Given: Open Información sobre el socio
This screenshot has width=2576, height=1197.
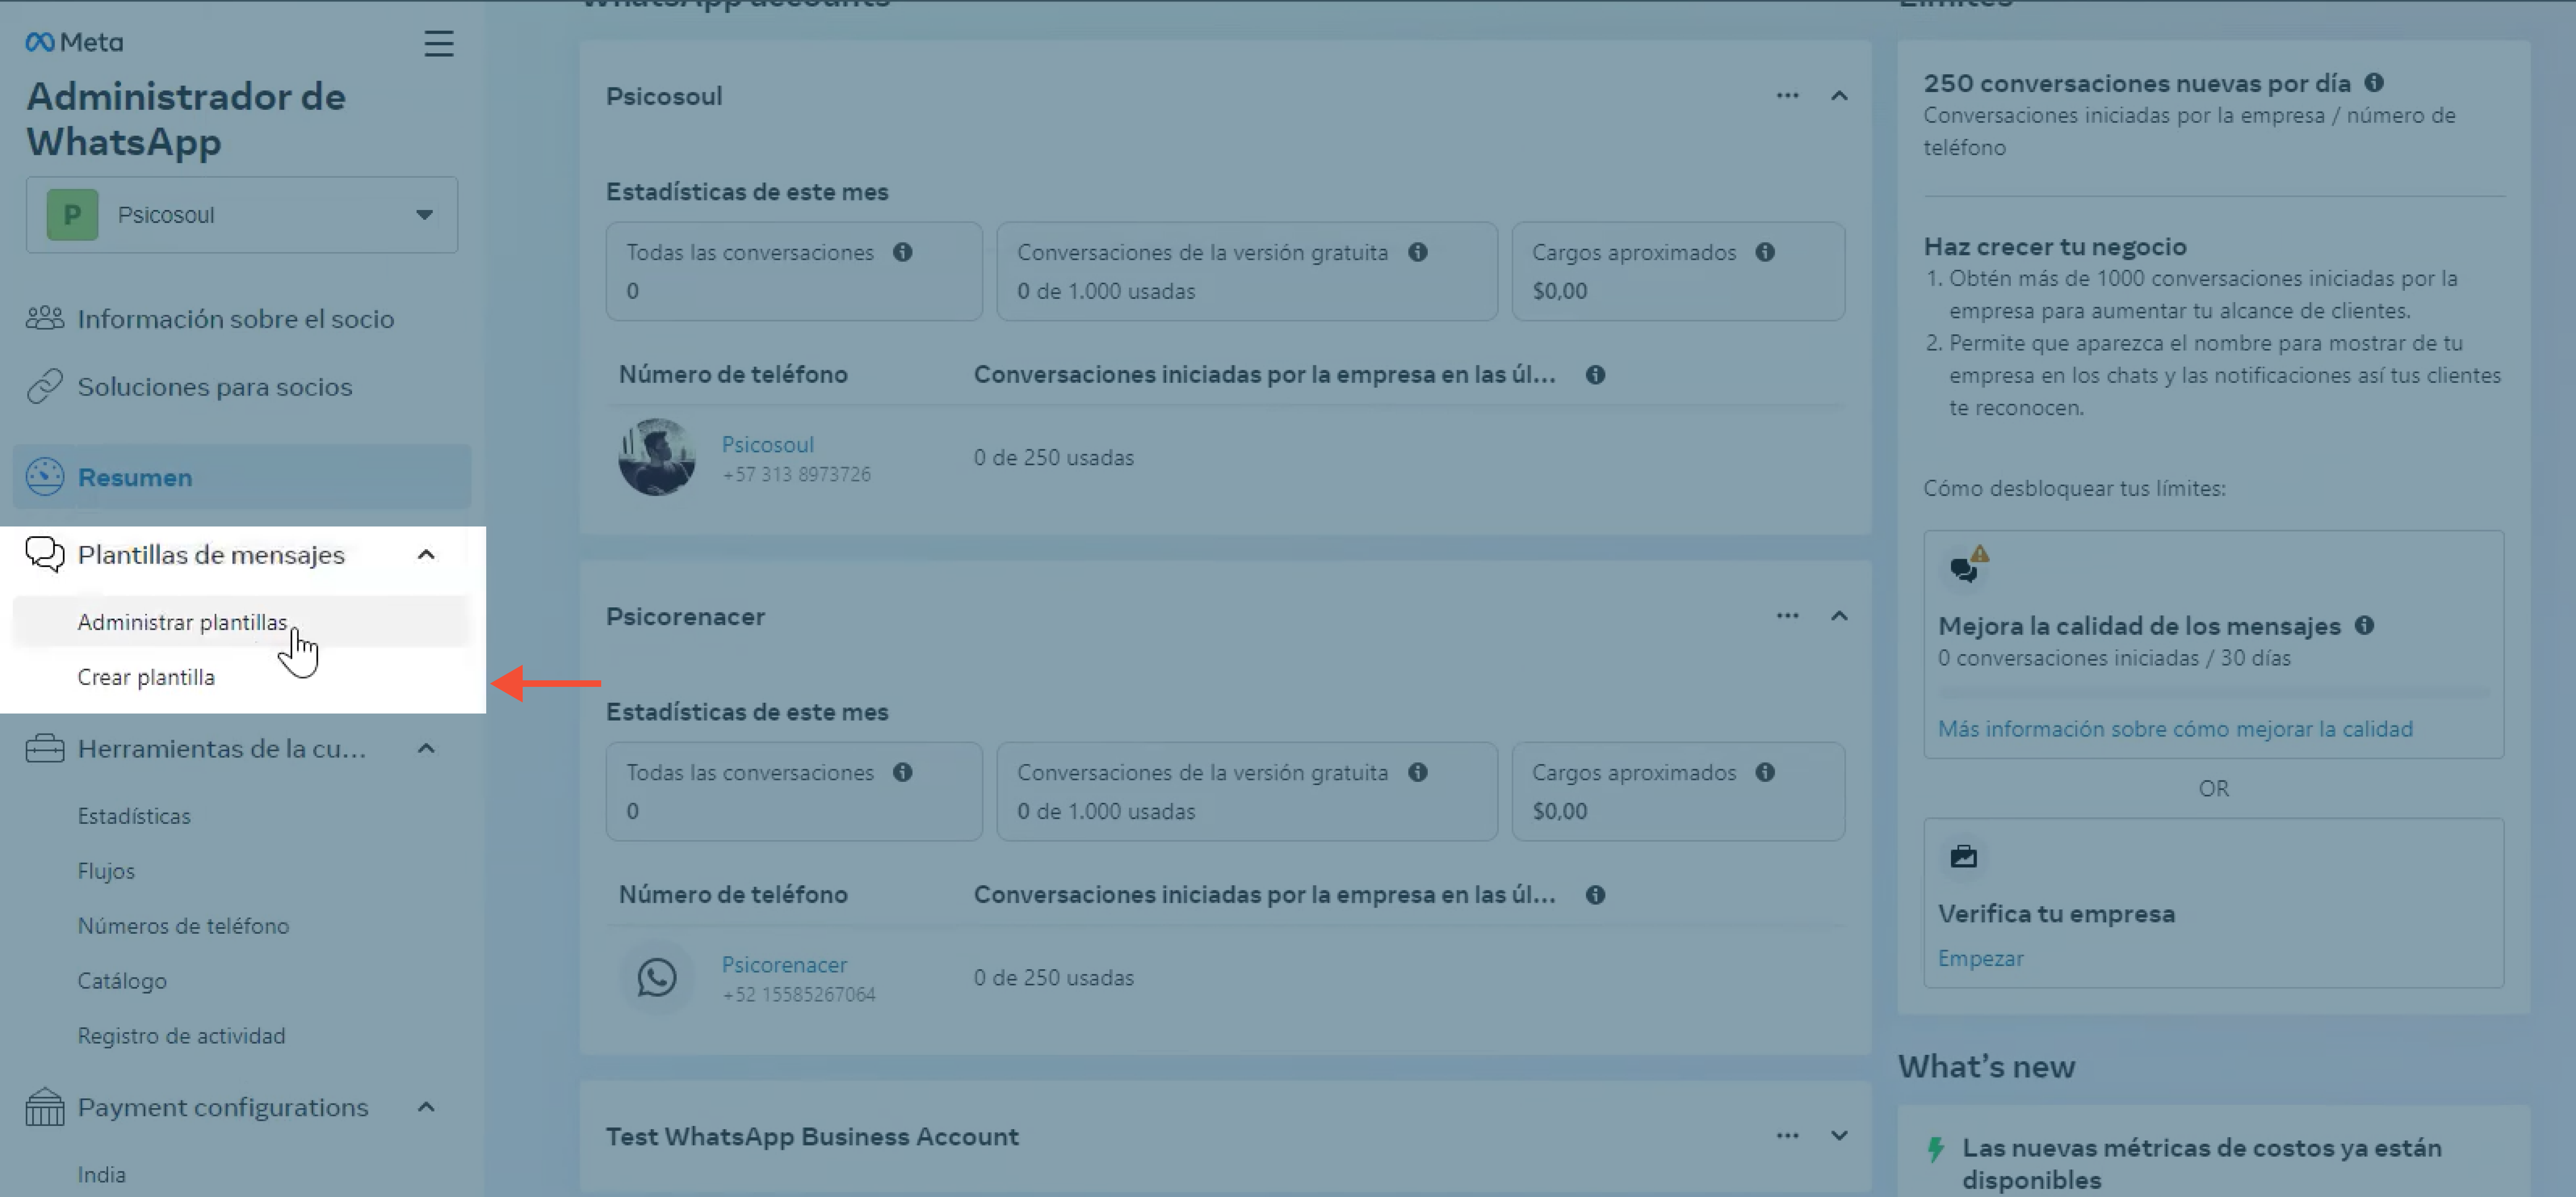Looking at the screenshot, I should [x=236, y=319].
